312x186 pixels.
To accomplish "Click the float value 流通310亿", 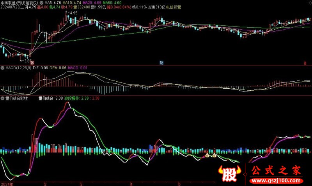I will click(157, 7).
